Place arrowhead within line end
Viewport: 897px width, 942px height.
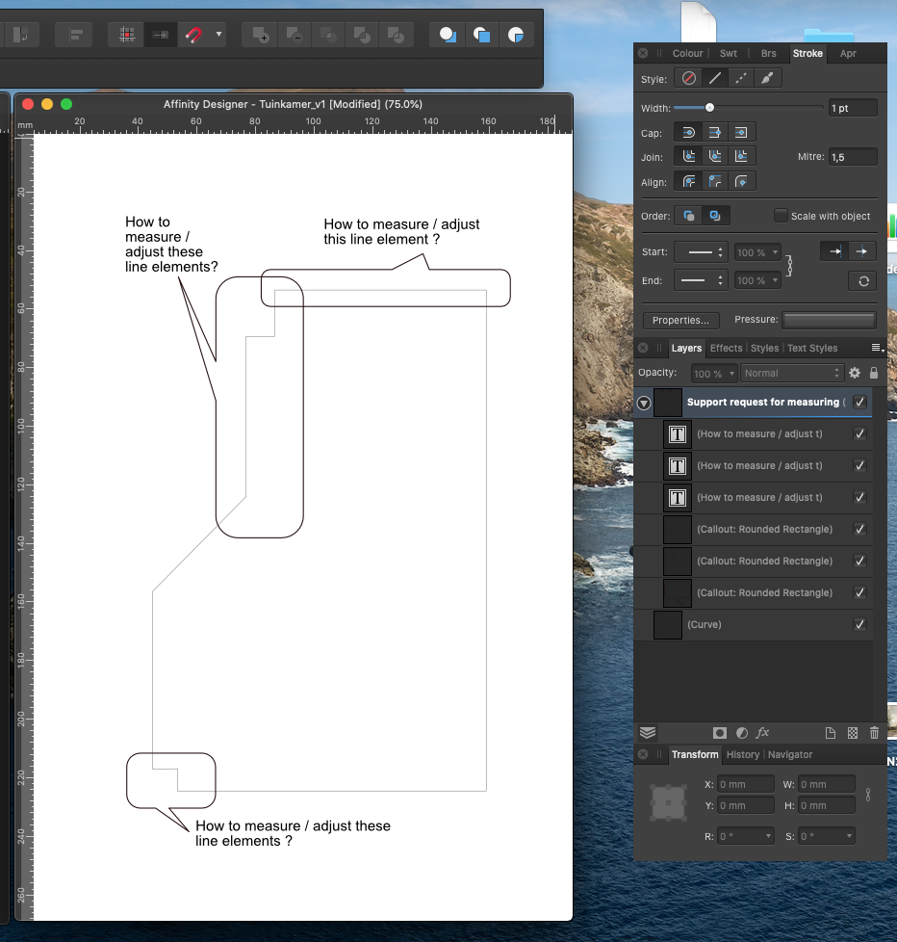[835, 251]
